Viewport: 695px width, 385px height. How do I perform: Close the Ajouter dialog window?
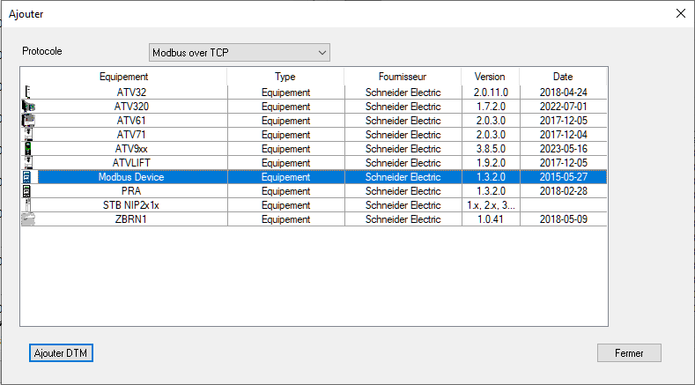point(680,13)
